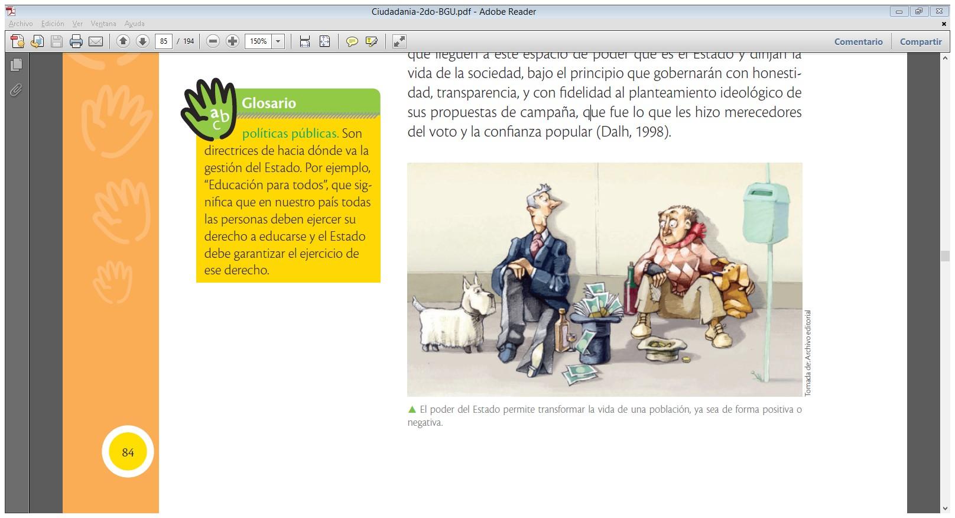Switch to read mode with expand arrows icon

(399, 41)
